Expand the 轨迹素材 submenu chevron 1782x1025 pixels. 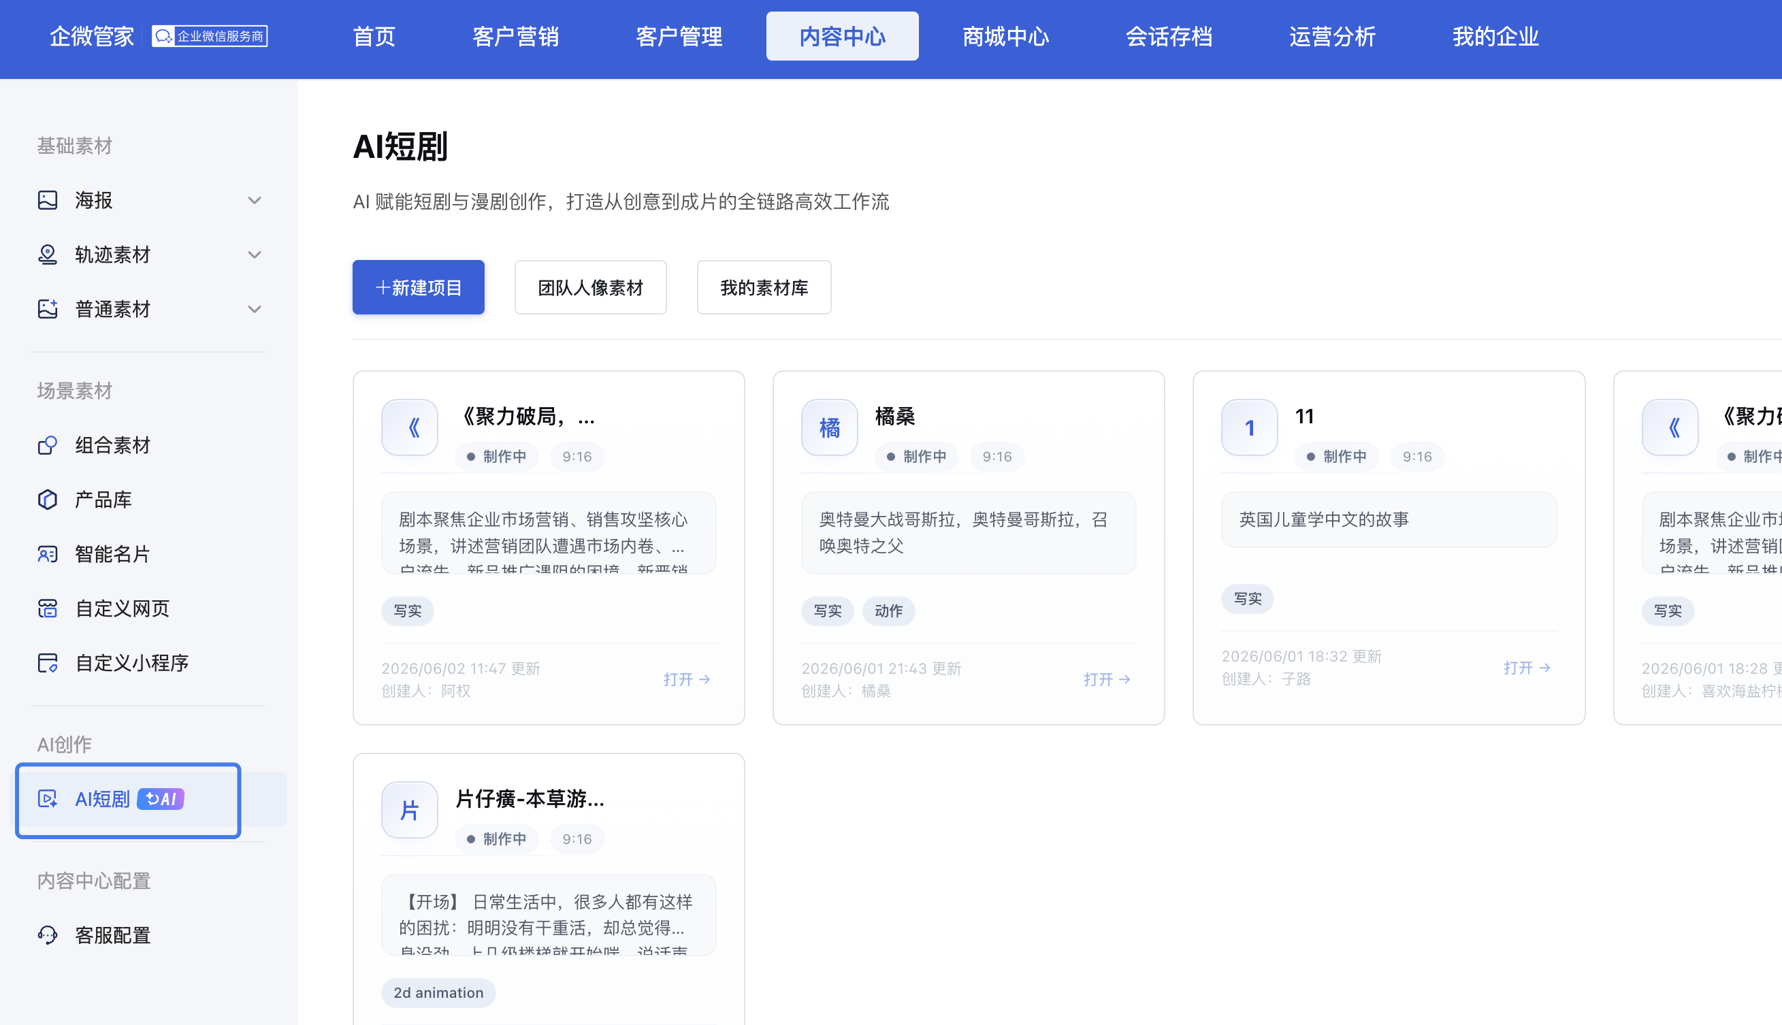pyautogui.click(x=255, y=255)
